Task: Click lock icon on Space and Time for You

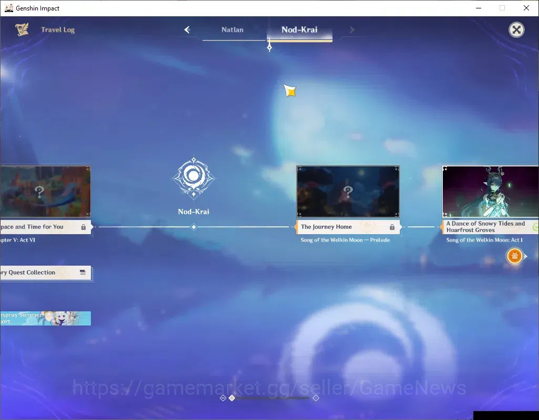Action: click(x=83, y=227)
